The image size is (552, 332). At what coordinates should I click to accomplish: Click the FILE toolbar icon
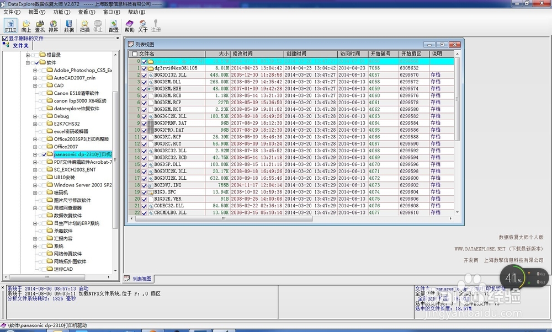pos(10,26)
